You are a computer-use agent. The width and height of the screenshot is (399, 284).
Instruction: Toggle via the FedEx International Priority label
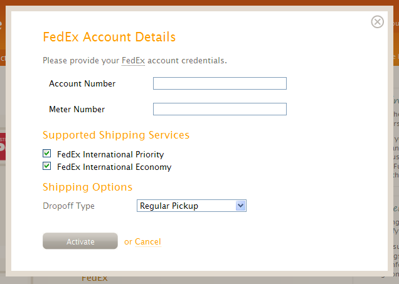tap(110, 155)
